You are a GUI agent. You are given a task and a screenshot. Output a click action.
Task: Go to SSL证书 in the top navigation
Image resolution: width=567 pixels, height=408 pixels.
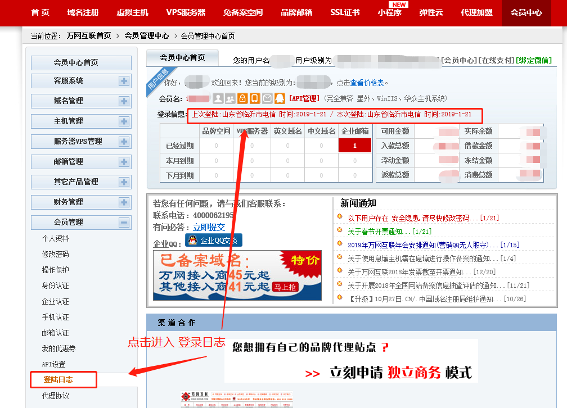(x=345, y=12)
